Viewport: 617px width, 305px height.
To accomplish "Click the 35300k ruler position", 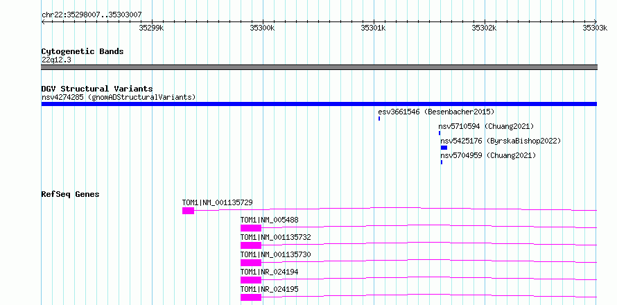I will click(263, 28).
